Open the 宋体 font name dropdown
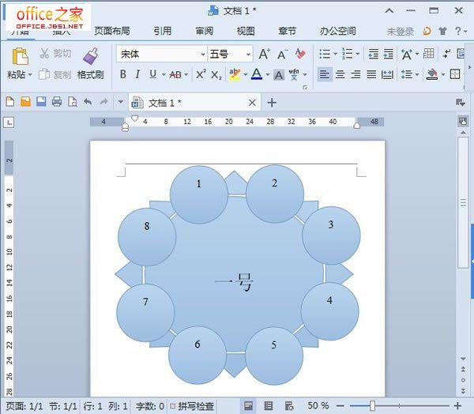This screenshot has height=414, width=474. tap(203, 55)
